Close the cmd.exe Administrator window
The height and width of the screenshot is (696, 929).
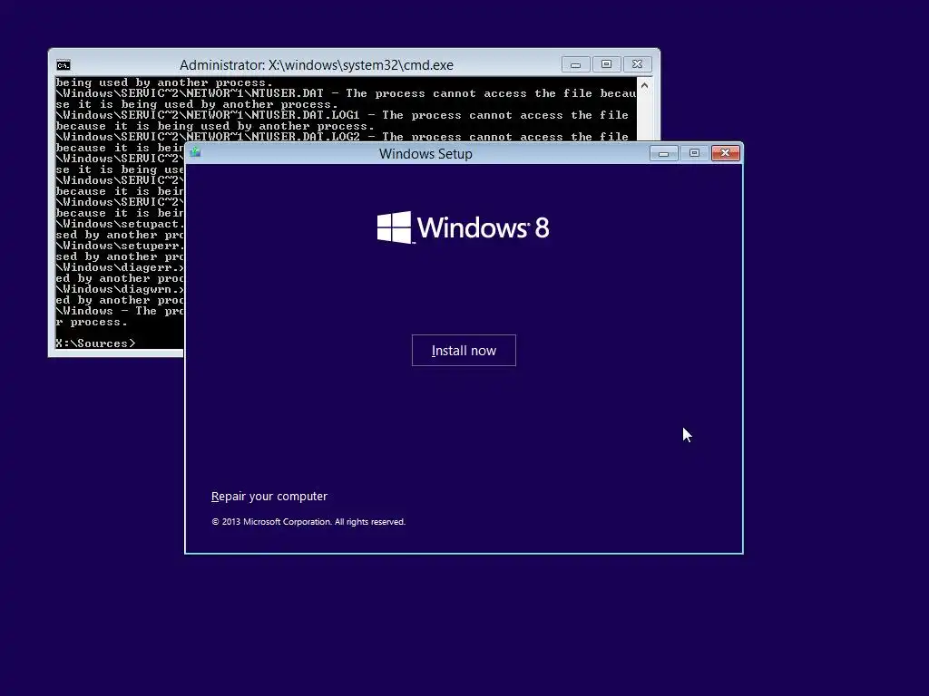(638, 64)
